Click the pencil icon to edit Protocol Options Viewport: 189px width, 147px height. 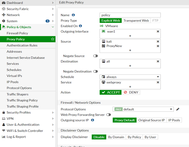coord(178,109)
